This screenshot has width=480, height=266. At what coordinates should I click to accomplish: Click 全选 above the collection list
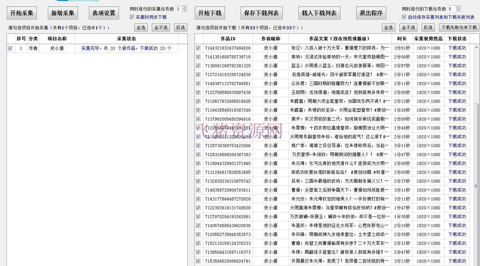coord(141,28)
